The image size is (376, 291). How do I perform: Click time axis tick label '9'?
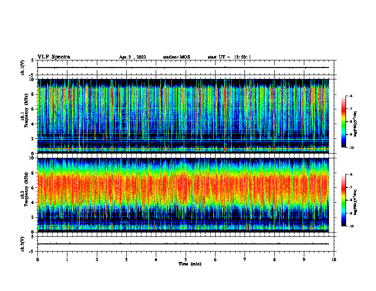click(304, 260)
